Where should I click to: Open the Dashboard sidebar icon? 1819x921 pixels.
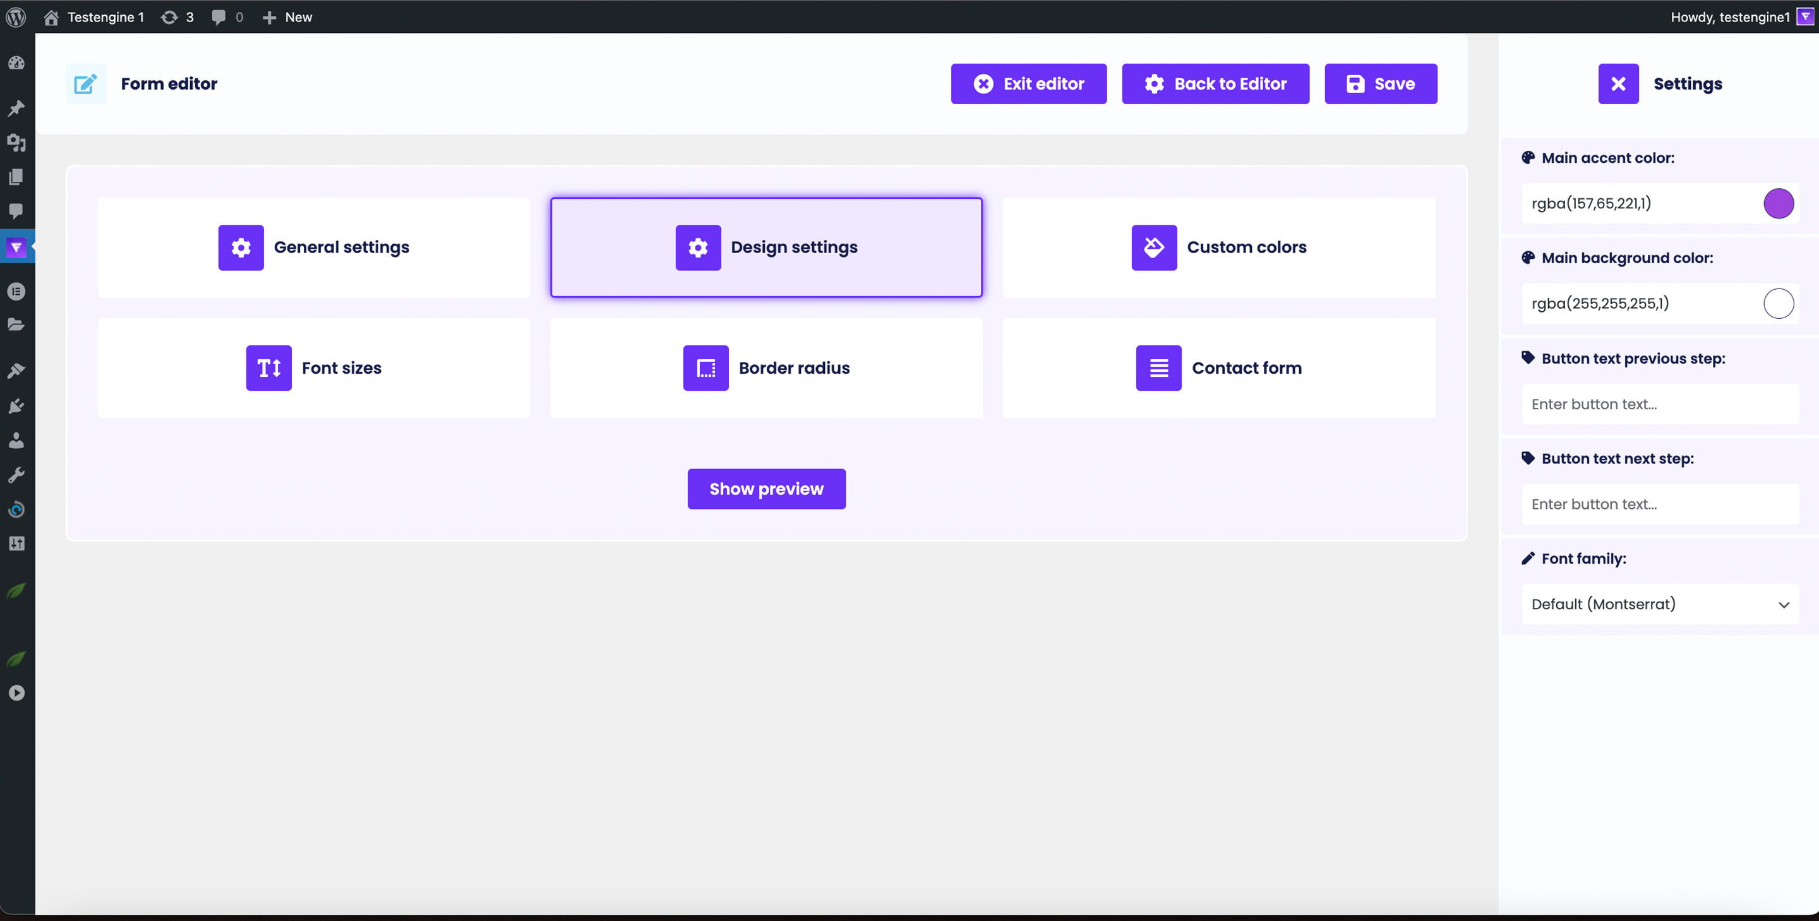click(16, 63)
